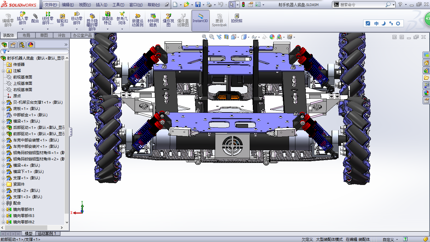The width and height of the screenshot is (430, 242).
Task: Click the Section View icon
Action: pos(226,37)
